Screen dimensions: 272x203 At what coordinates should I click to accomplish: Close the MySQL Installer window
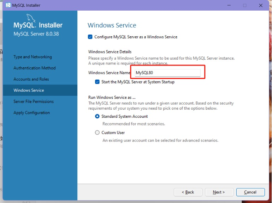click(261, 5)
